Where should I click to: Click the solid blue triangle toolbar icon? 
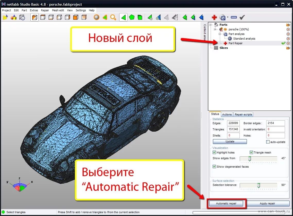(x=201, y=17)
